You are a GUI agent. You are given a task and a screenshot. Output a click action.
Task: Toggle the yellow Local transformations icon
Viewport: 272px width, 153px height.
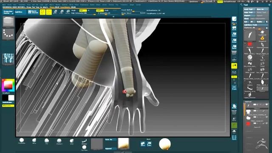(234, 66)
